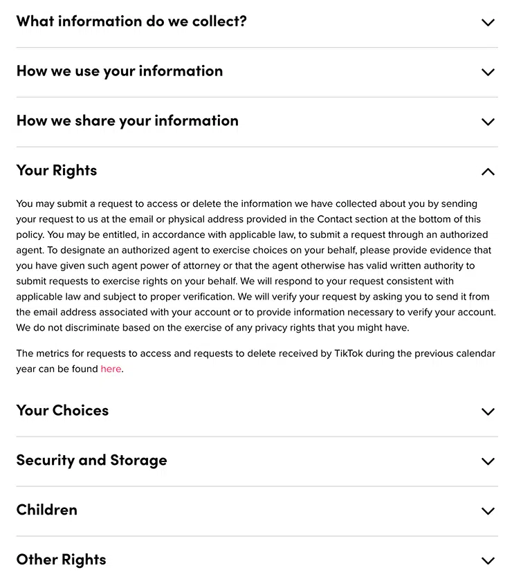Select the Your Choices heading label
This screenshot has width=512, height=579.
coord(62,410)
